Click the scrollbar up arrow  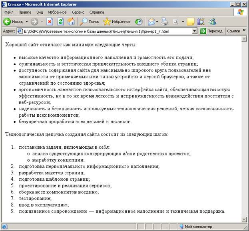pyautogui.click(x=244, y=39)
